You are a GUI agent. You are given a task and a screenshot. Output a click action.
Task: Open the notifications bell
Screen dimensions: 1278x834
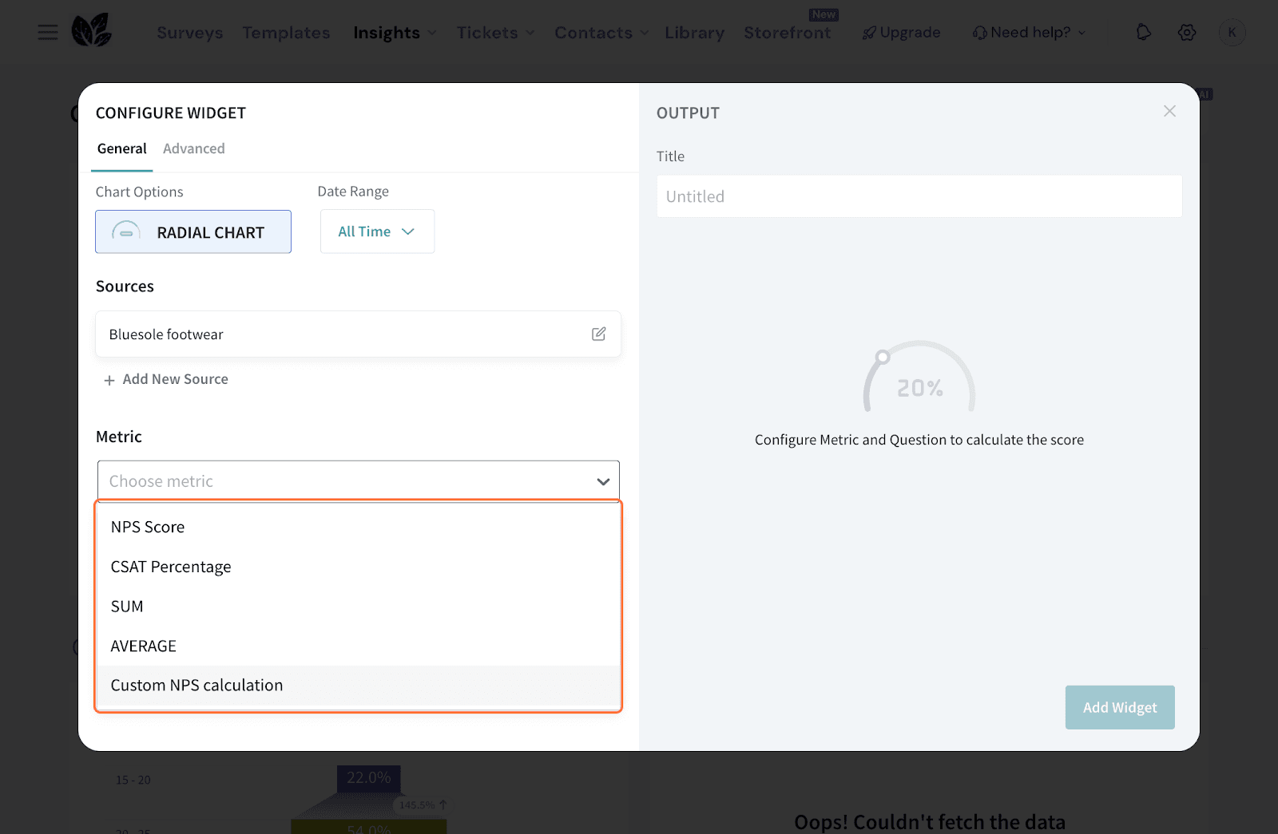pos(1143,32)
